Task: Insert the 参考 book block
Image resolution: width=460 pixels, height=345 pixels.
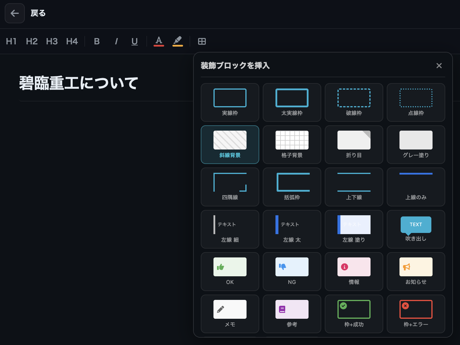Action: coord(292,314)
